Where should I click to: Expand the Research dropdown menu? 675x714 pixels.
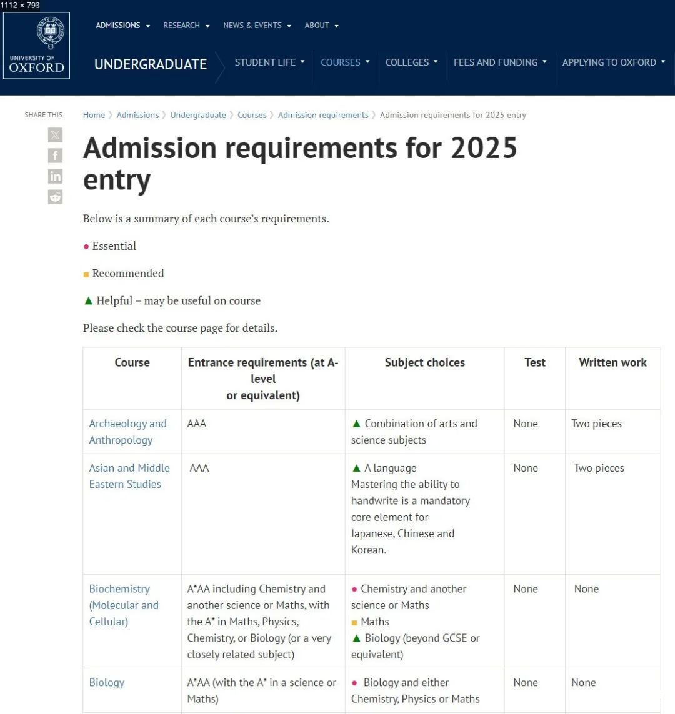pos(186,26)
